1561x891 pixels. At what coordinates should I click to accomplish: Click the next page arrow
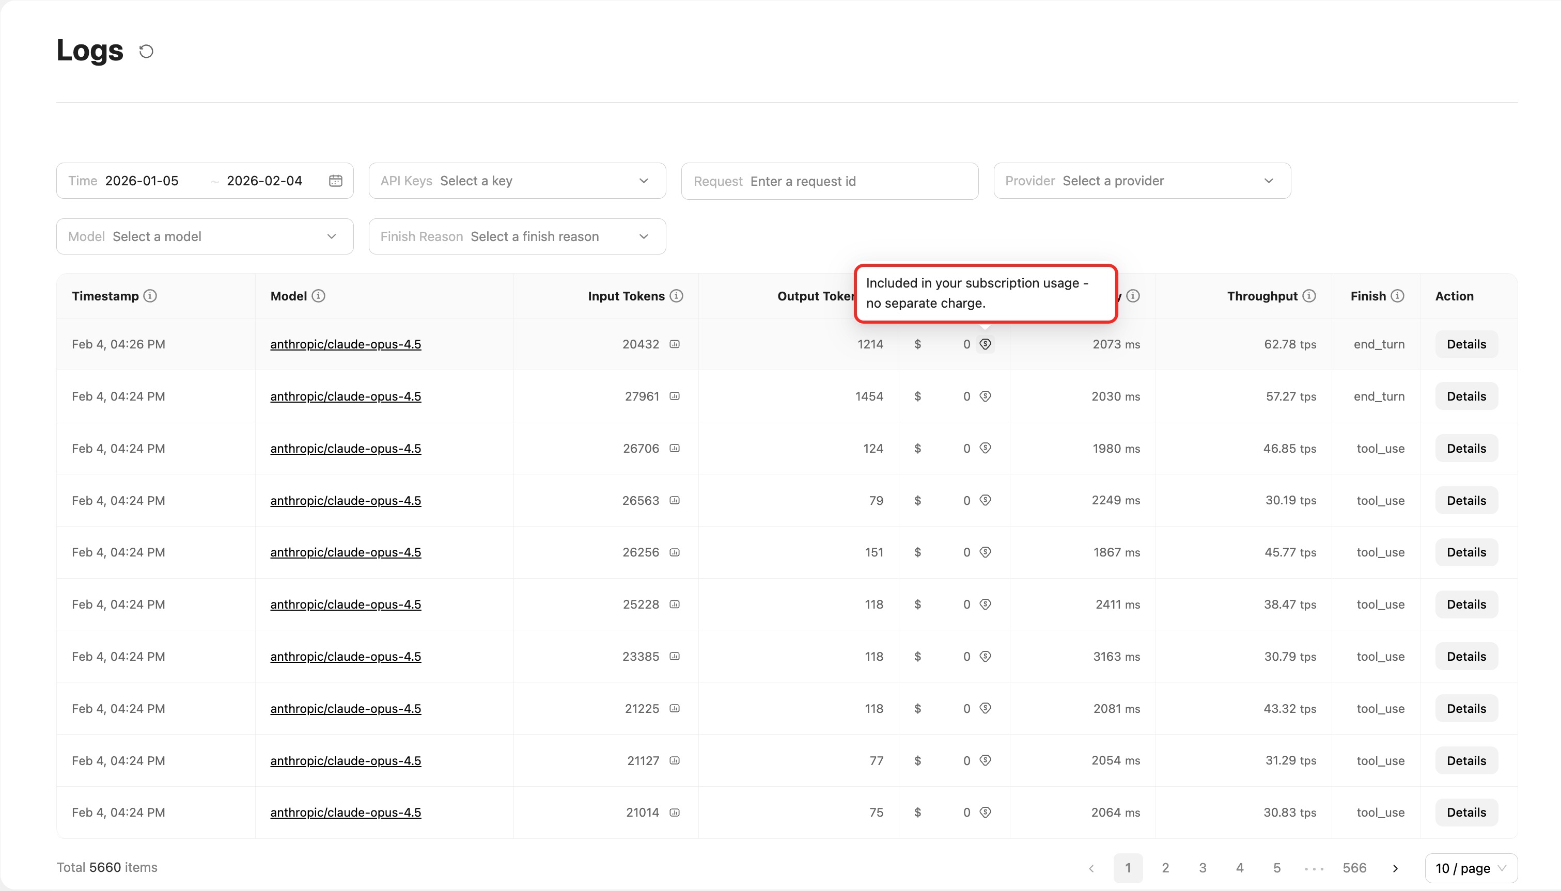pyautogui.click(x=1396, y=868)
